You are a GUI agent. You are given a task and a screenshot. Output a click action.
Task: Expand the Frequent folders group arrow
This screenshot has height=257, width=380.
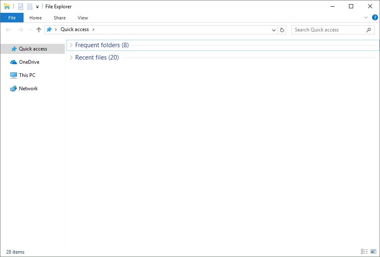71,45
